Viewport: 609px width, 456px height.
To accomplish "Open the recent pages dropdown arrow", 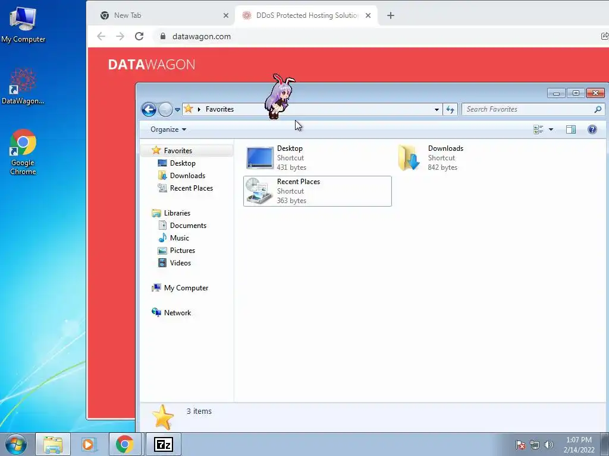I will [177, 110].
